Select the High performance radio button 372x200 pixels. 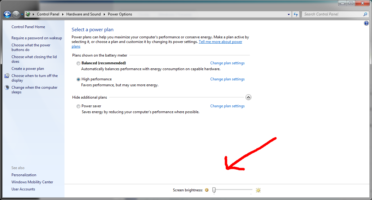coord(78,79)
